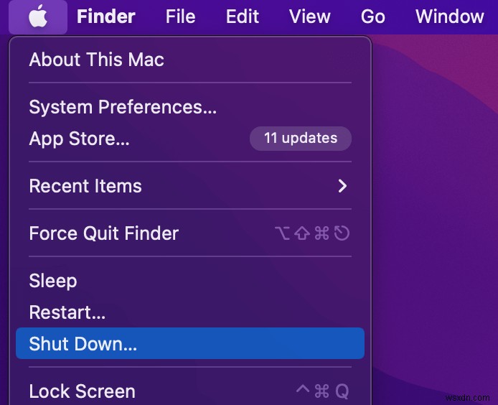Image resolution: width=498 pixels, height=405 pixels.
Task: Select About This Mac
Action: pyautogui.click(x=190, y=60)
